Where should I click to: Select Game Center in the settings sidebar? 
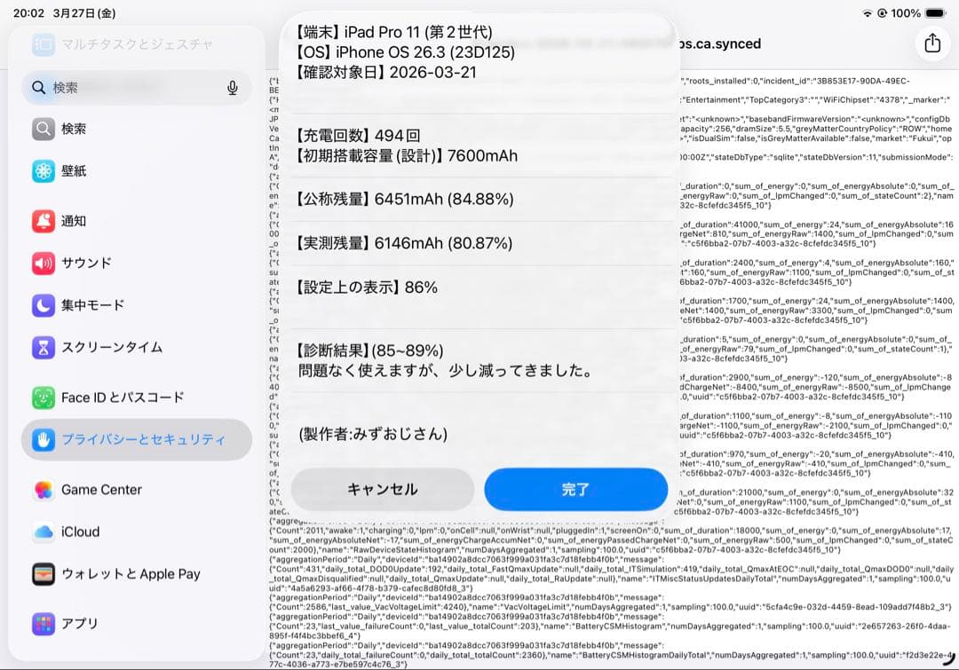pyautogui.click(x=137, y=490)
